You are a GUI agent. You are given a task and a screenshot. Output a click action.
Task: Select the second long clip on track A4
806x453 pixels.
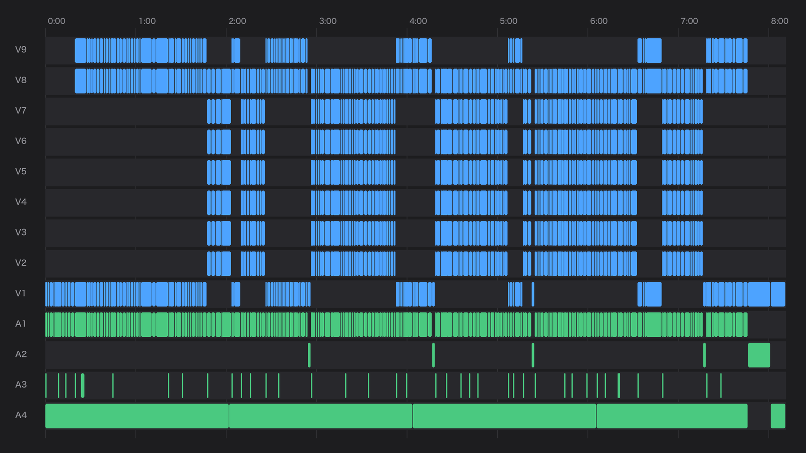pos(321,416)
